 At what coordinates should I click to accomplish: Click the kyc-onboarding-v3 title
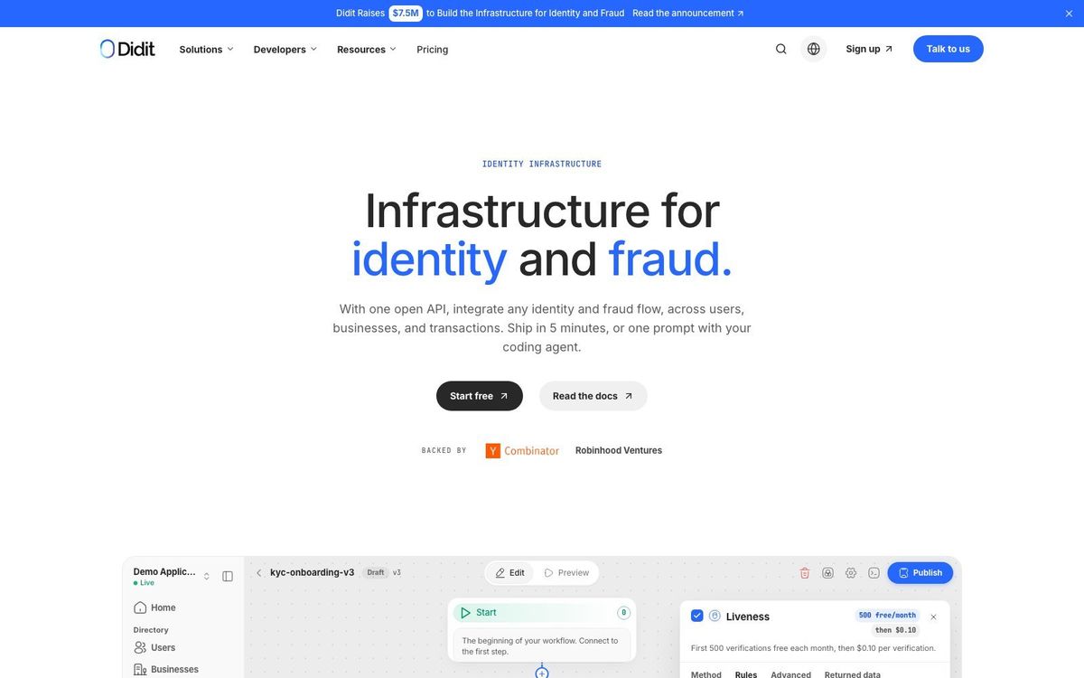(x=313, y=572)
